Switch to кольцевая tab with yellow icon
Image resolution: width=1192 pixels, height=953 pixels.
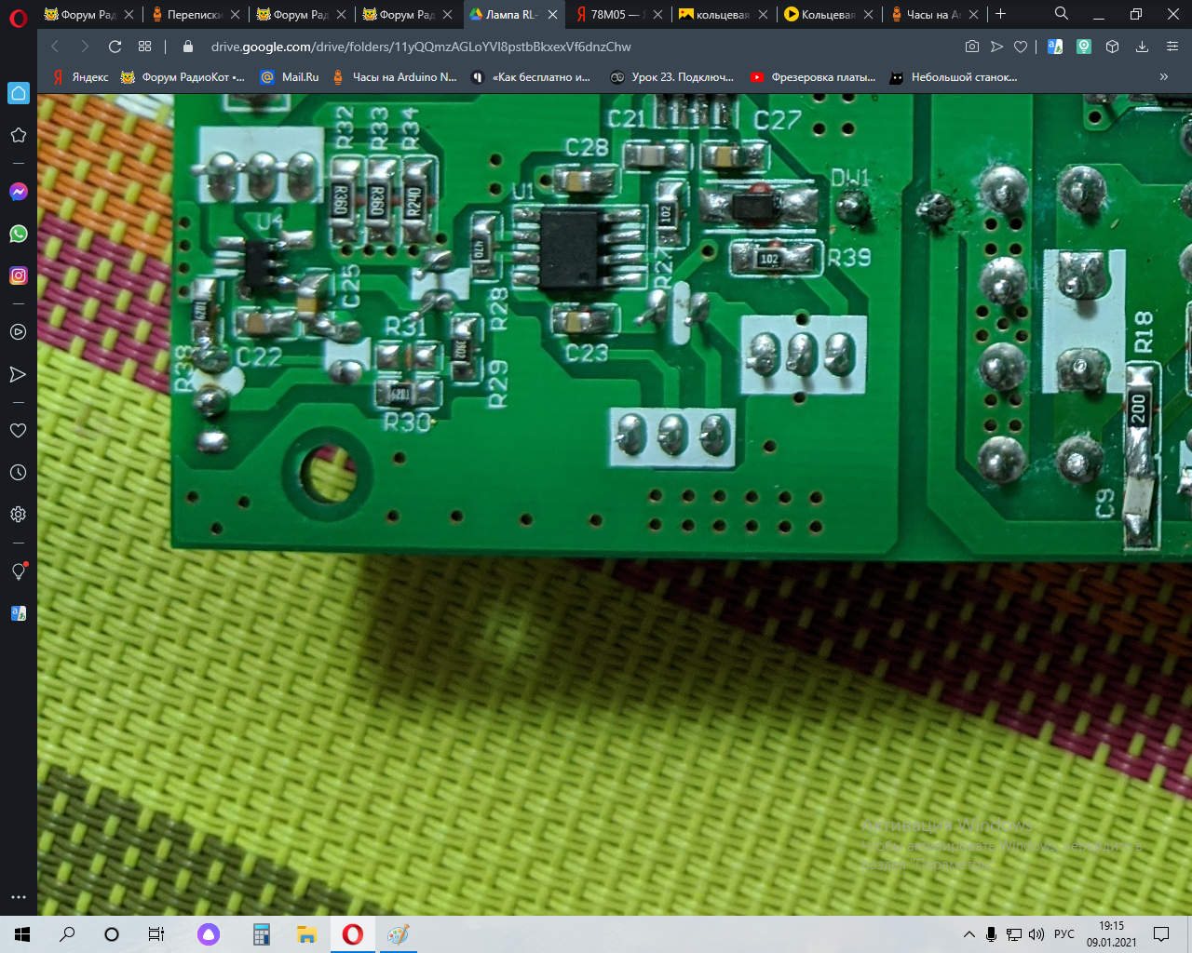[724, 14]
